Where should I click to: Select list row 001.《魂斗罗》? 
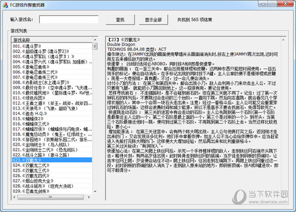[52, 46]
